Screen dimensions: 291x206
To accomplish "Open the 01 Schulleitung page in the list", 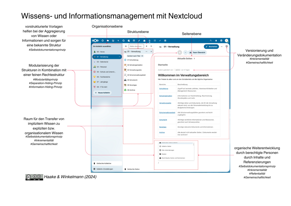I will coord(138,60).
